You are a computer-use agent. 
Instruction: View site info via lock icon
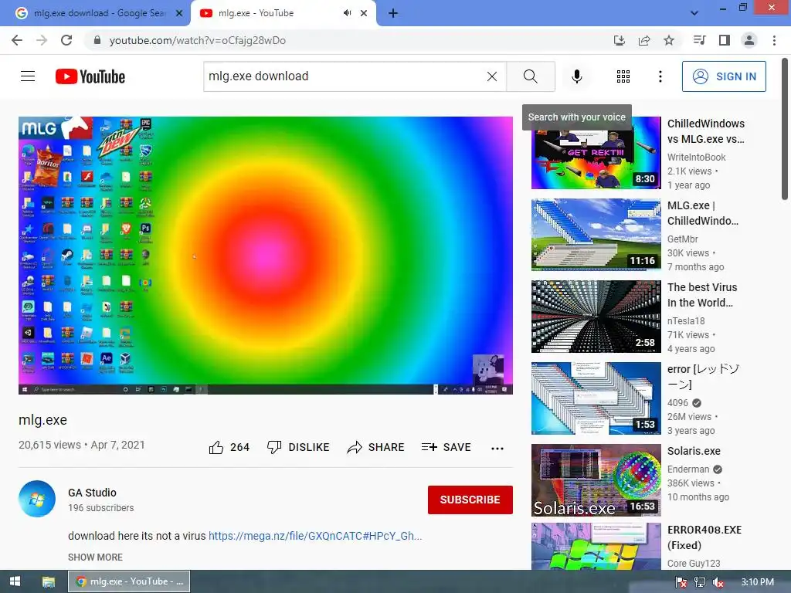(97, 40)
